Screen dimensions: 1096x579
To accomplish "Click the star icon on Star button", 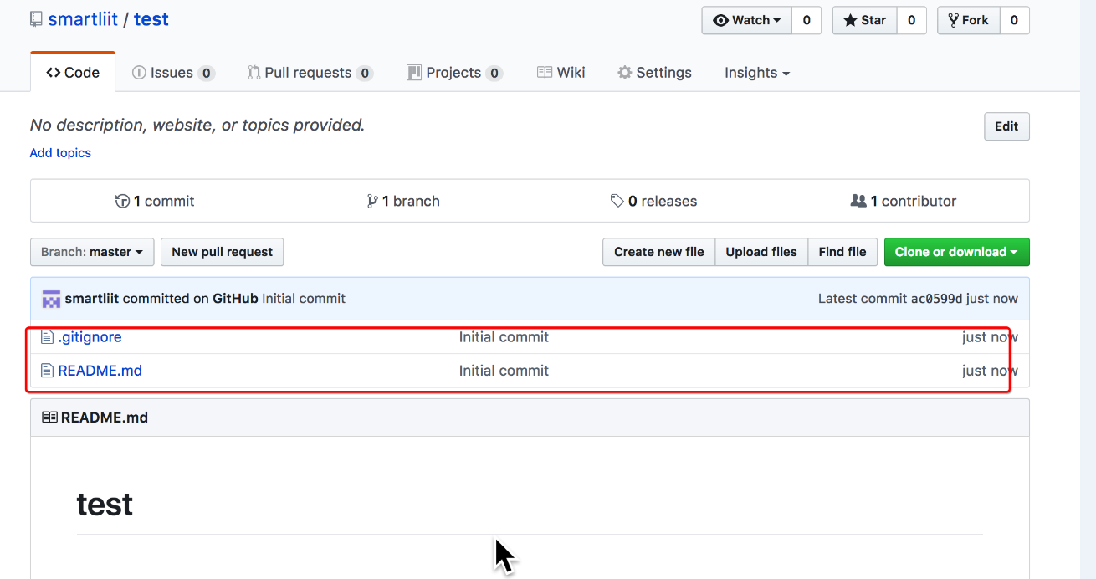I will [849, 20].
